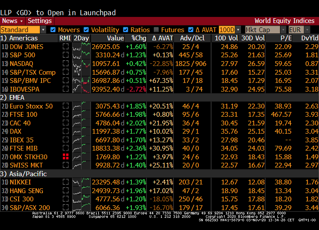Select the 13) NASDAQ index link
The height and width of the screenshot is (230, 319).
pos(21,63)
